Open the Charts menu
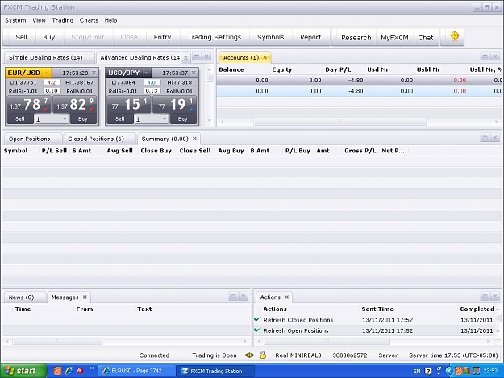This screenshot has width=504, height=378. pyautogui.click(x=89, y=20)
